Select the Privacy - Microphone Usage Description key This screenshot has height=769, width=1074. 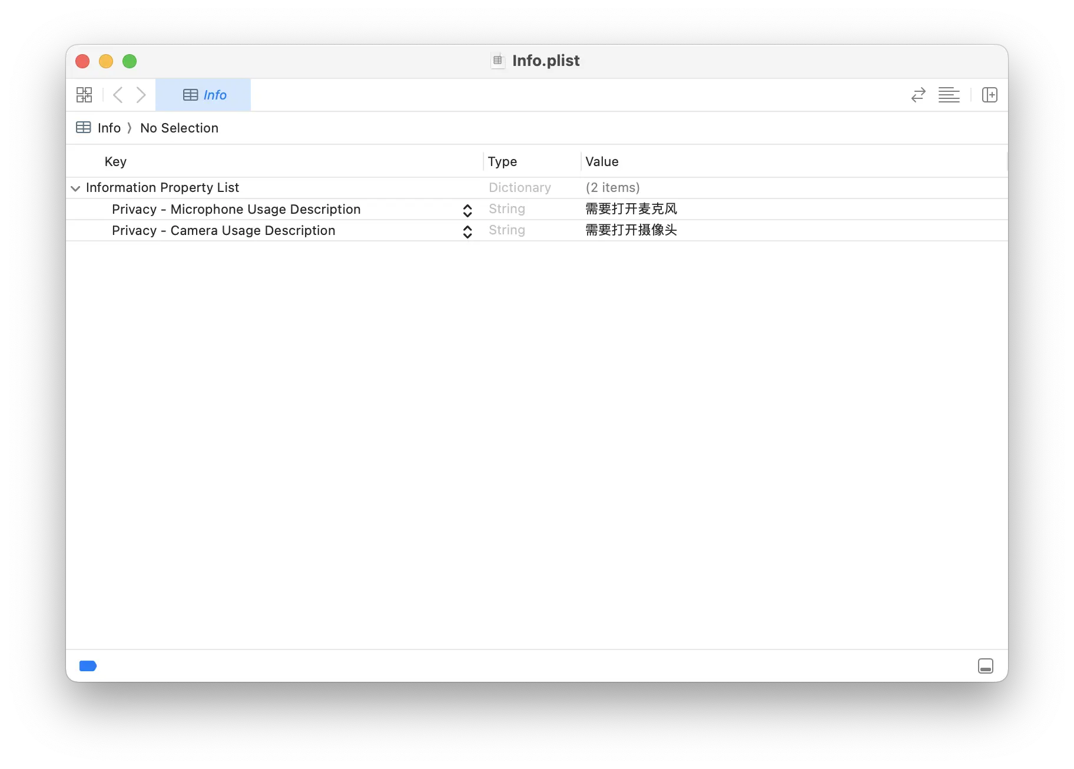tap(236, 209)
